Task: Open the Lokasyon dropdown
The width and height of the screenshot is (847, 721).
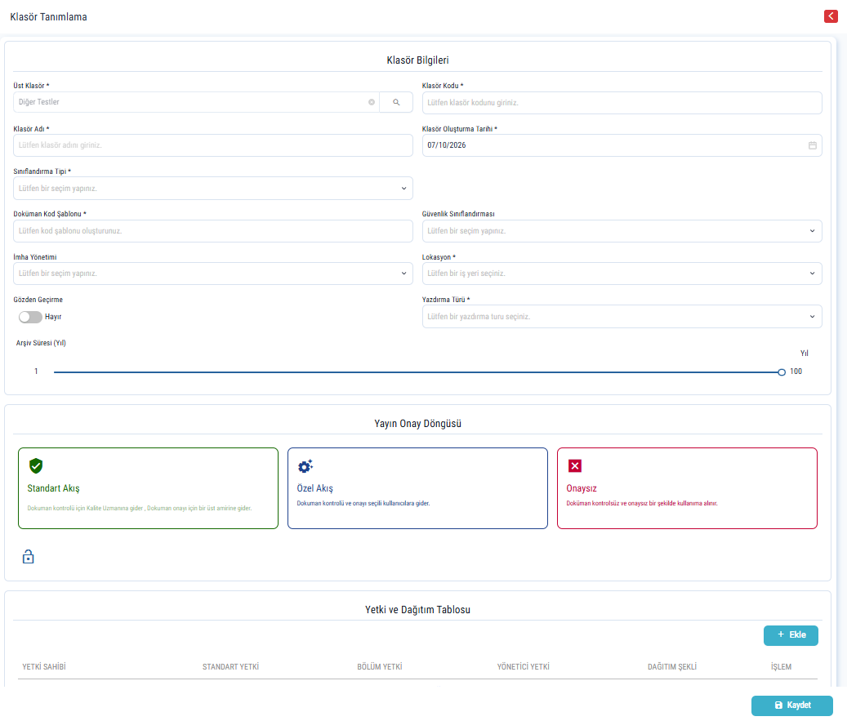Action: [x=622, y=274]
